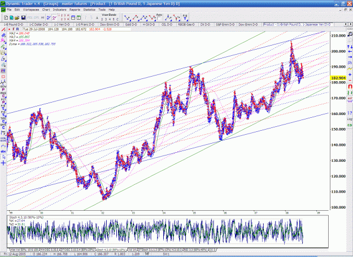
Task: Select the red trend line drawing tool
Action: [x=3, y=30]
